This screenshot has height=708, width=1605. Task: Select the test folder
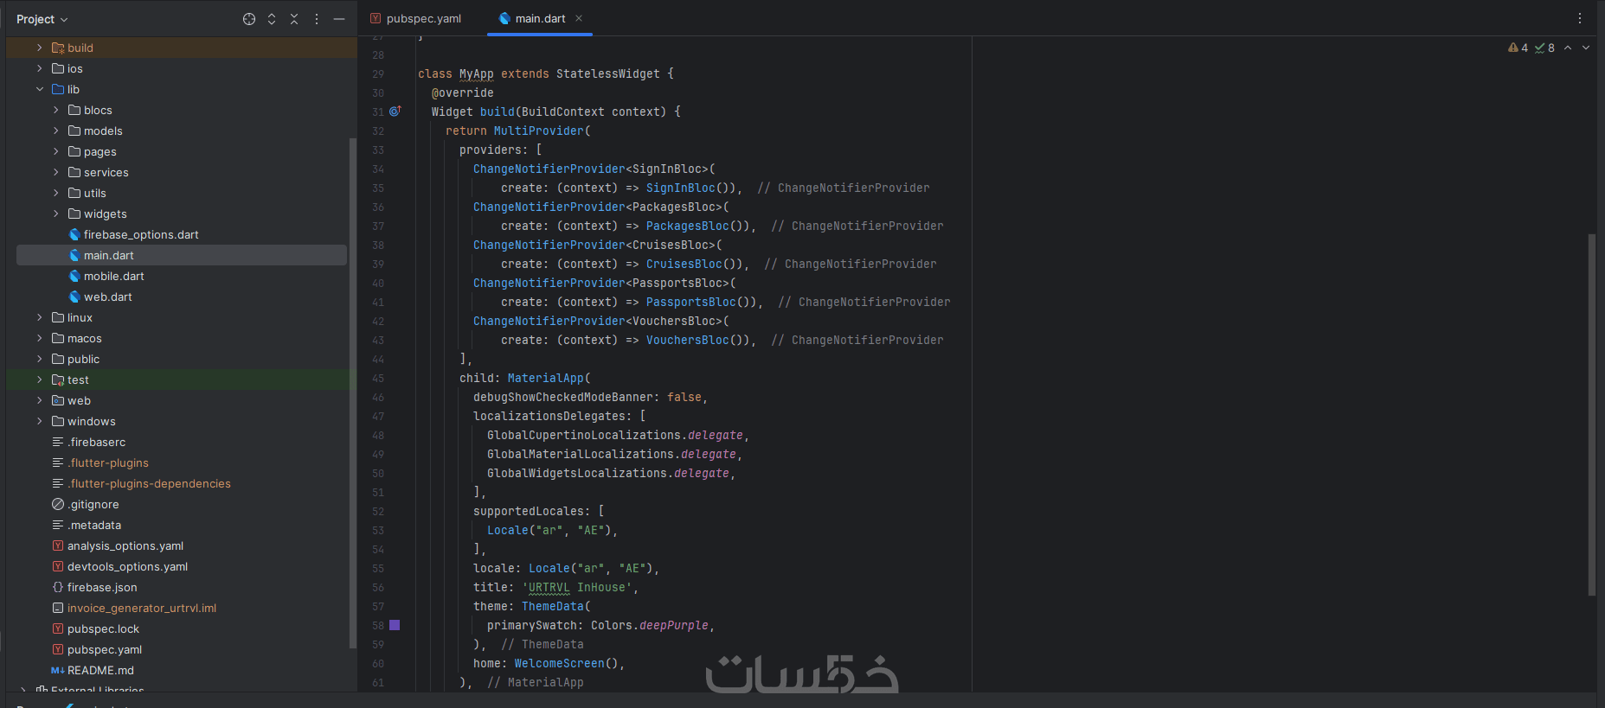(78, 380)
